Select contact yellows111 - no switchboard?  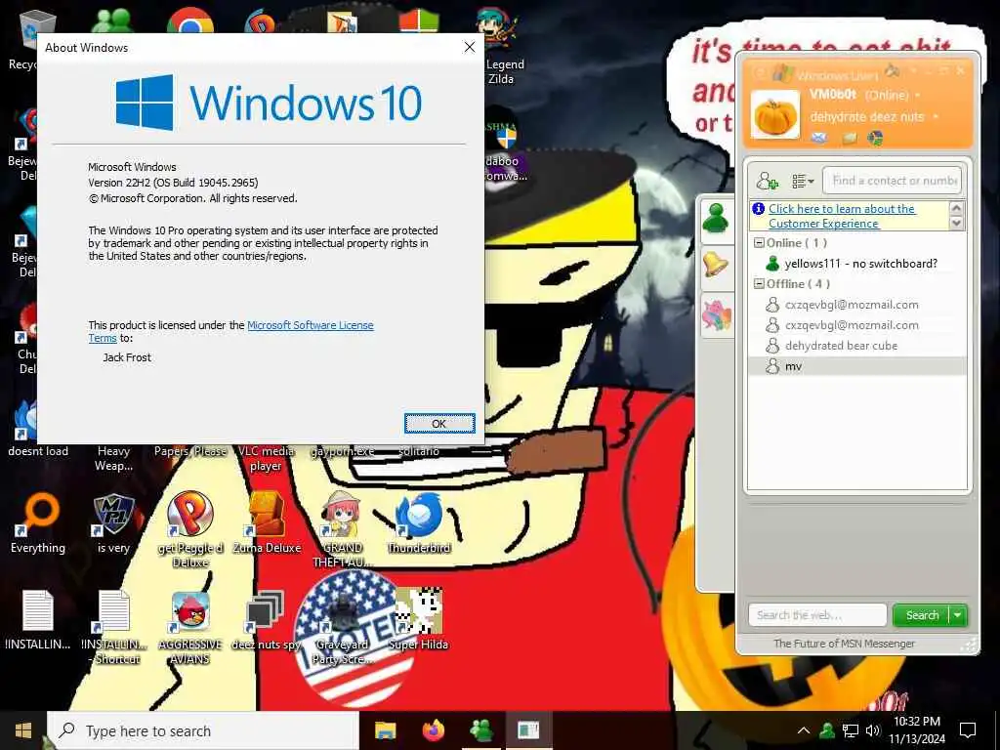pyautogui.click(x=856, y=264)
